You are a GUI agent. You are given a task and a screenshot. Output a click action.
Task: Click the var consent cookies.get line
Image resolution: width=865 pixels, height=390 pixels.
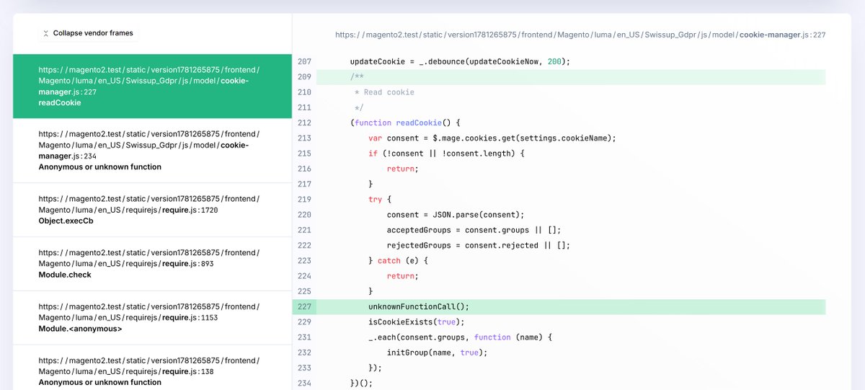coord(492,138)
